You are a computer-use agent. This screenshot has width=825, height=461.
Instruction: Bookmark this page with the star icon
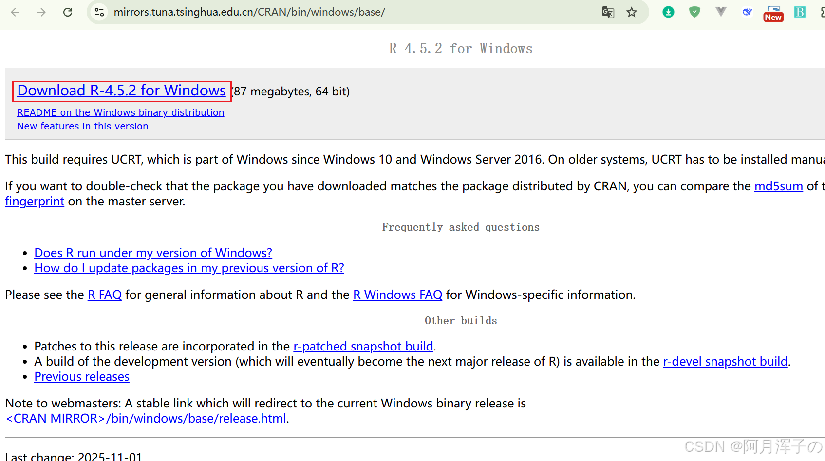tap(632, 12)
